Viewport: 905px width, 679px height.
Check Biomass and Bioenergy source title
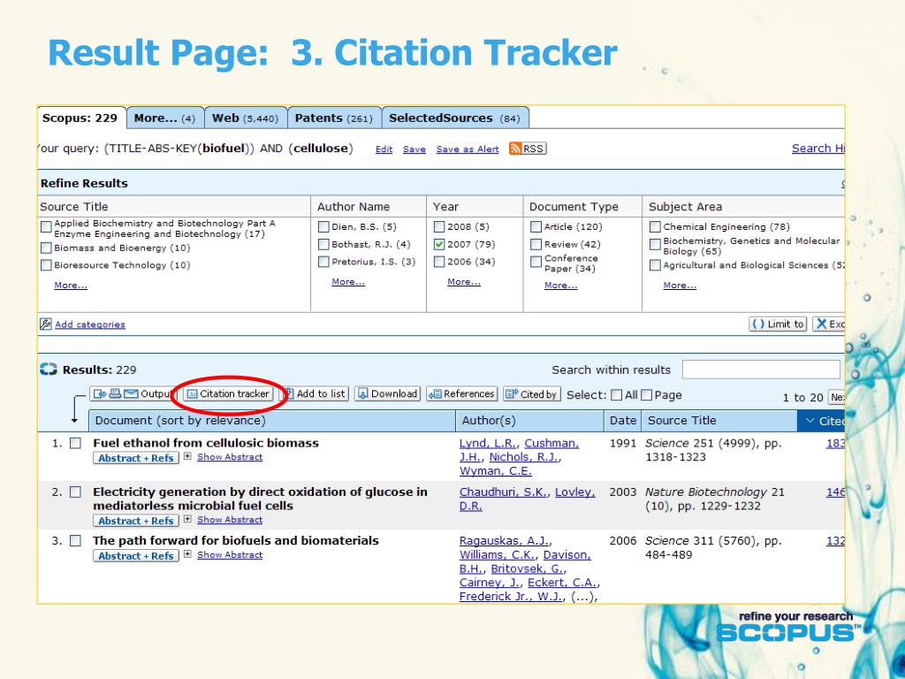pos(46,248)
